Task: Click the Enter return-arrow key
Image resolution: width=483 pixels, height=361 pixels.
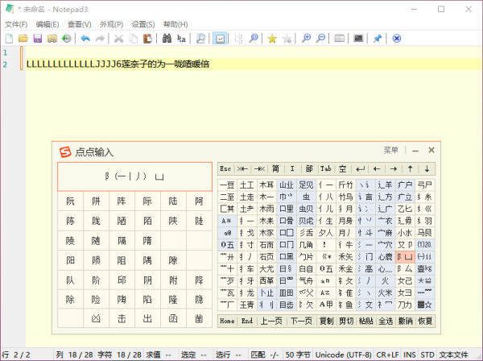Action: coord(360,169)
